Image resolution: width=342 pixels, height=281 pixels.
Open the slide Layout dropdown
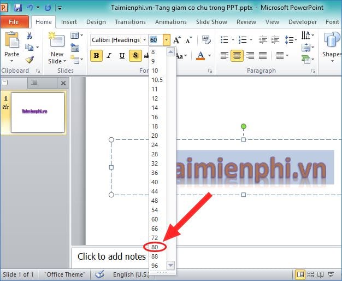tap(76, 36)
